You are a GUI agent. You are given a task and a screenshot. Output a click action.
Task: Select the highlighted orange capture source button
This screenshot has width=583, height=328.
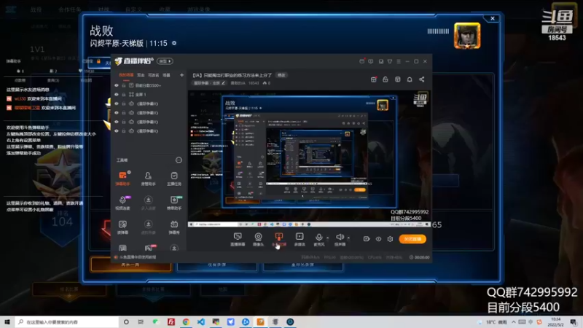279,239
